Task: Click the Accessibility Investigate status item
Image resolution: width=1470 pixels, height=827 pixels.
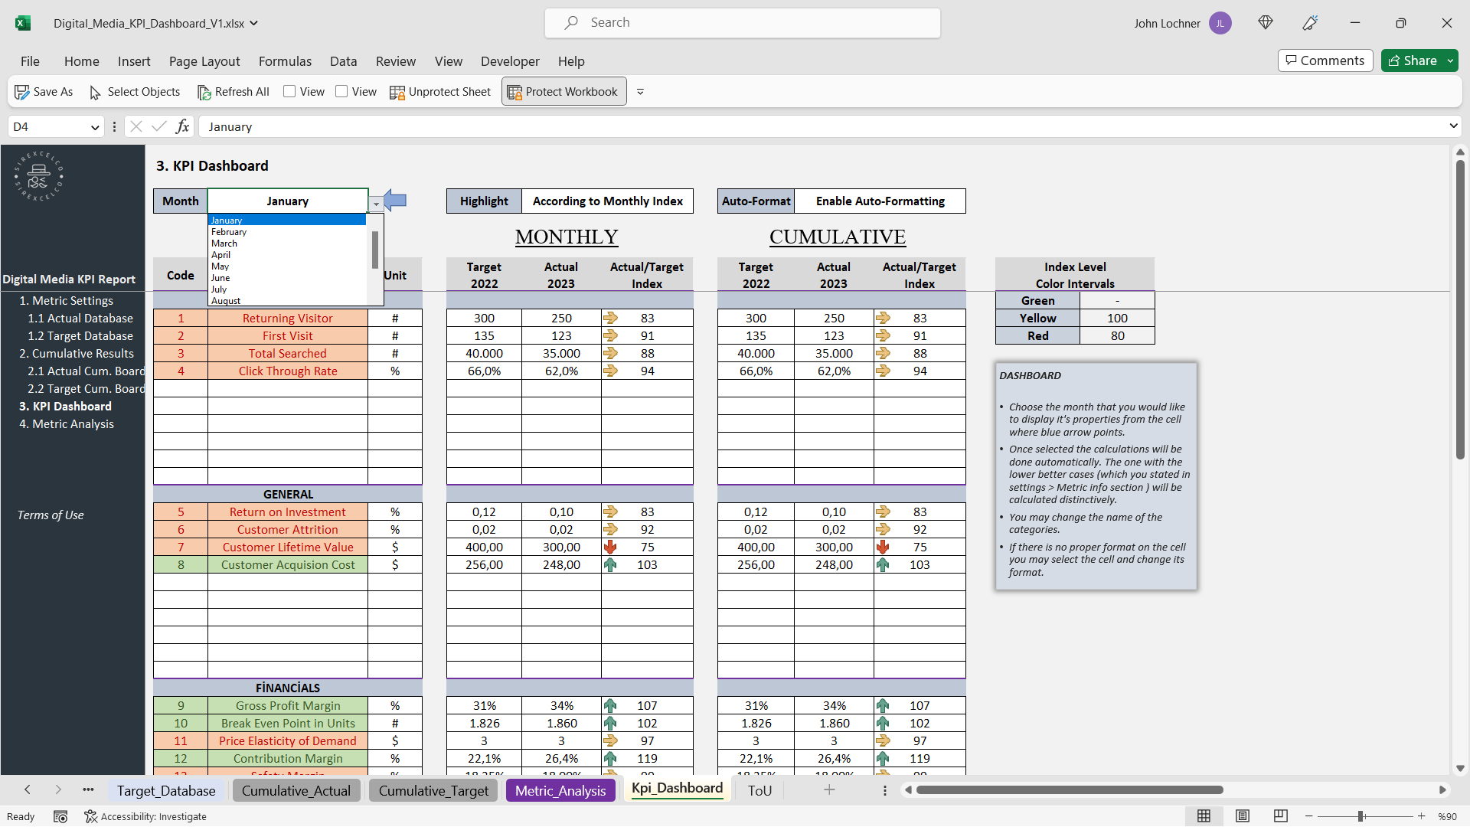Action: tap(145, 817)
